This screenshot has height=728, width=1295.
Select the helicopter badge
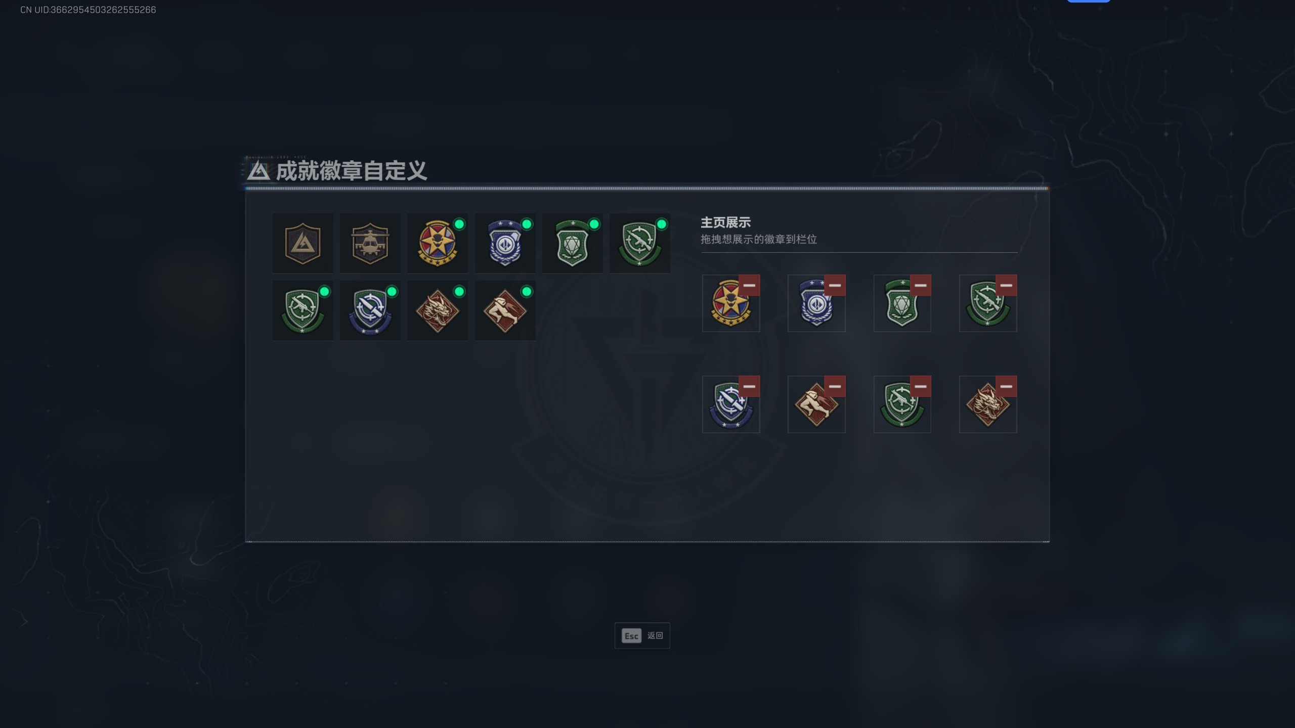(x=370, y=243)
